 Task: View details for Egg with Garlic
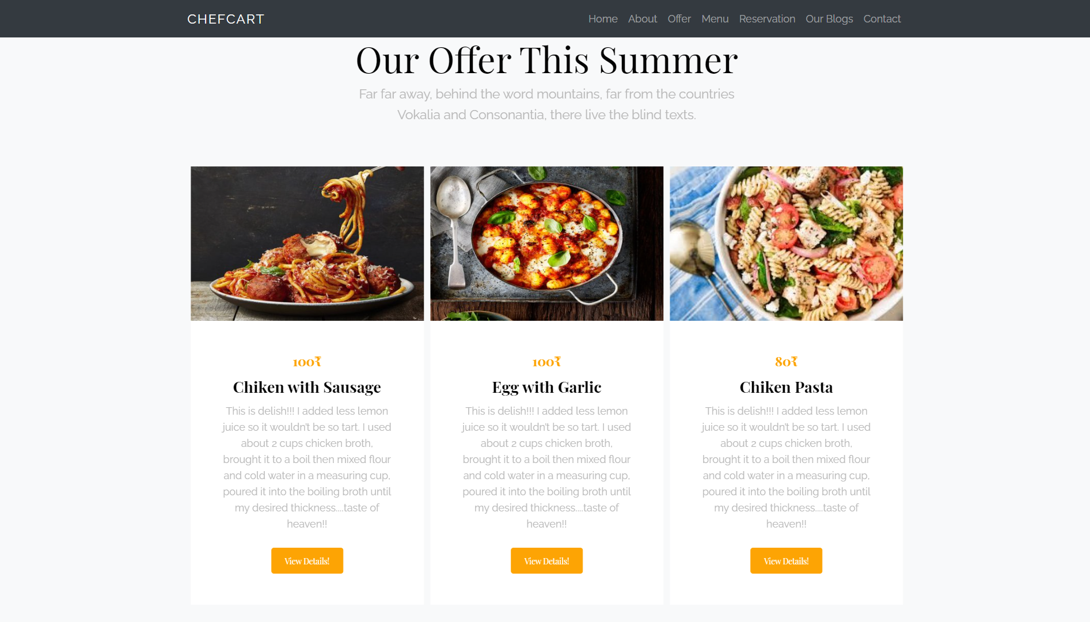click(x=546, y=560)
